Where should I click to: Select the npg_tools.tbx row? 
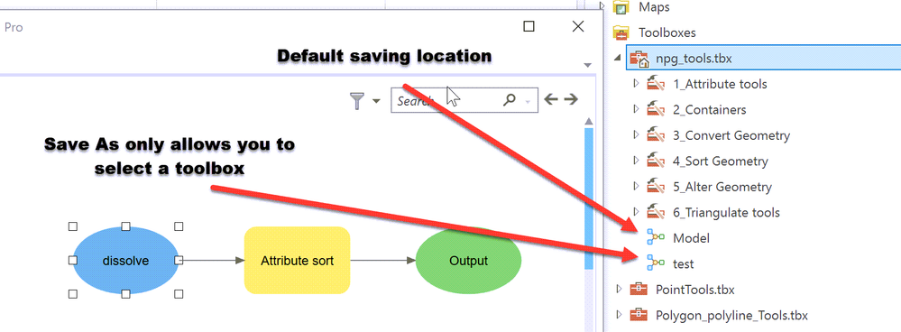(x=762, y=59)
